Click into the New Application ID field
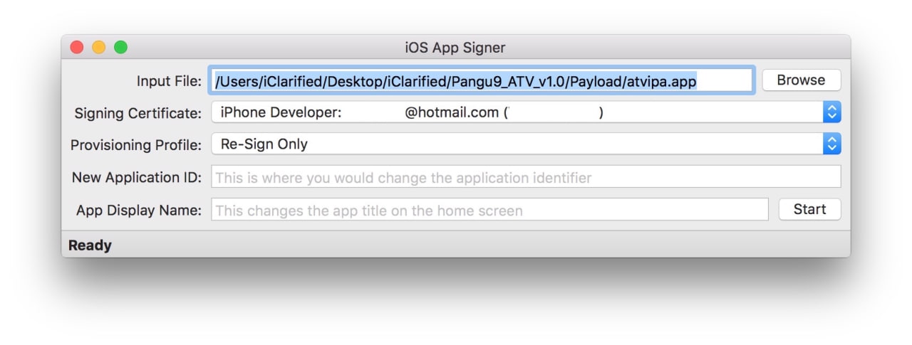Viewport: 912px width, 345px height. [x=526, y=177]
